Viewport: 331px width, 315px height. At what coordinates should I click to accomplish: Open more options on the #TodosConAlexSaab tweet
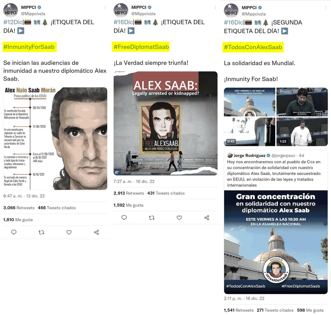pyautogui.click(x=326, y=8)
